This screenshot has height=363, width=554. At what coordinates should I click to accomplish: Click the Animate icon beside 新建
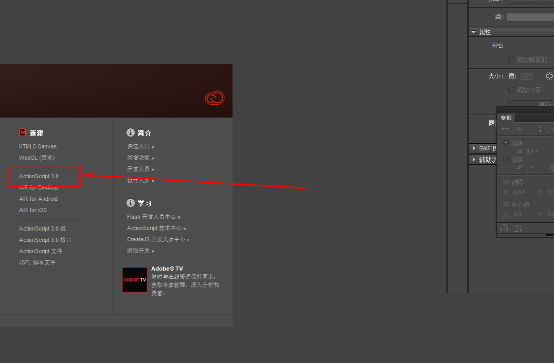pos(23,132)
